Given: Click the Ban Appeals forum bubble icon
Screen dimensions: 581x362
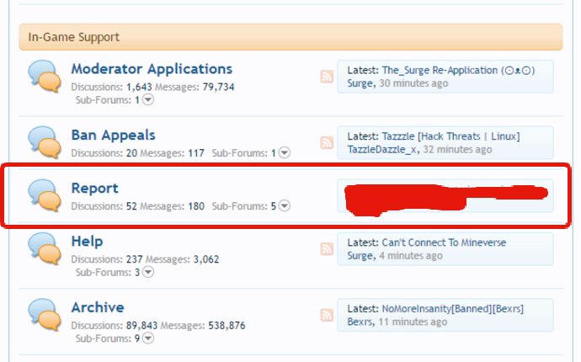Looking at the screenshot, I should (x=45, y=142).
